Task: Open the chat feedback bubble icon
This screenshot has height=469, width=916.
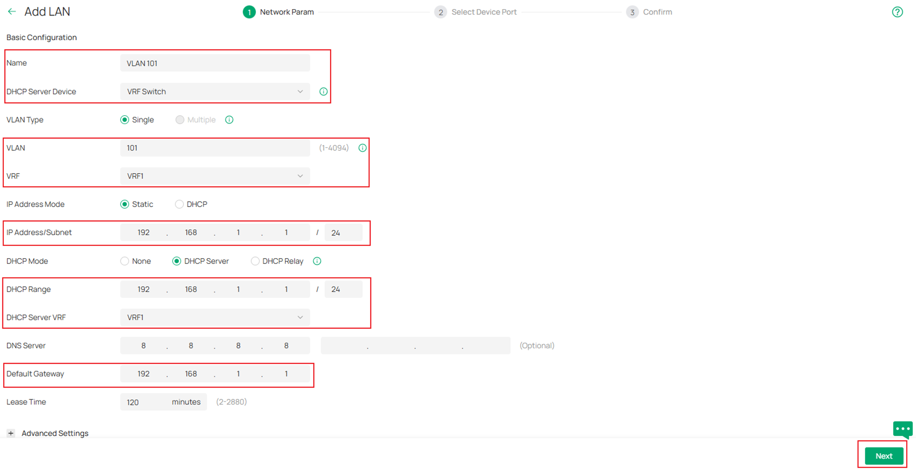Action: [x=902, y=430]
